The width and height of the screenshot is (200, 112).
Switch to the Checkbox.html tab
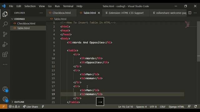point(61,13)
